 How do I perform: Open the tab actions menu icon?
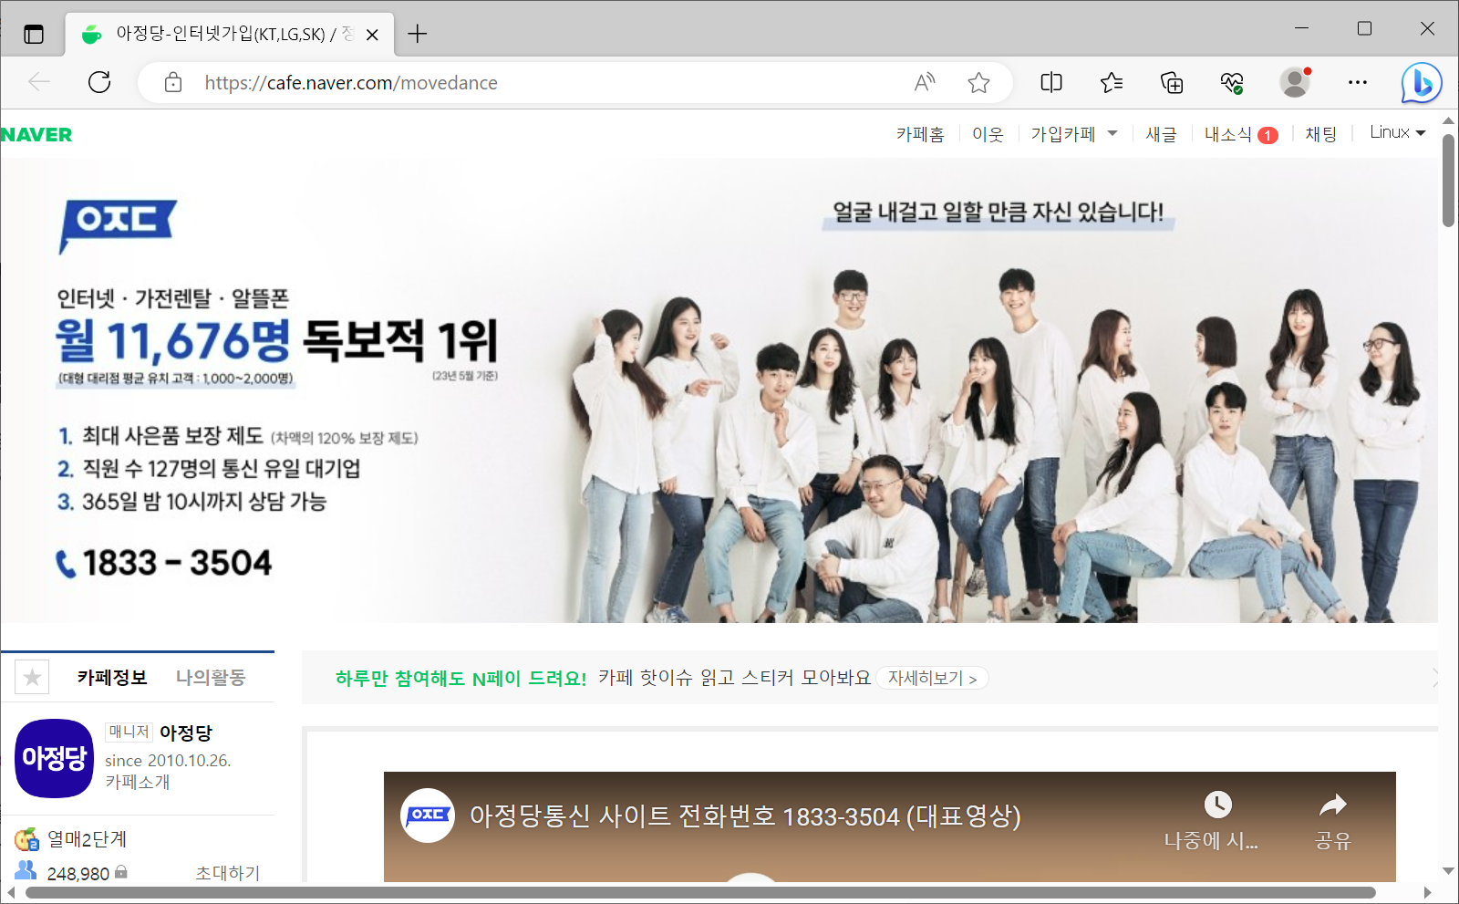(x=34, y=35)
